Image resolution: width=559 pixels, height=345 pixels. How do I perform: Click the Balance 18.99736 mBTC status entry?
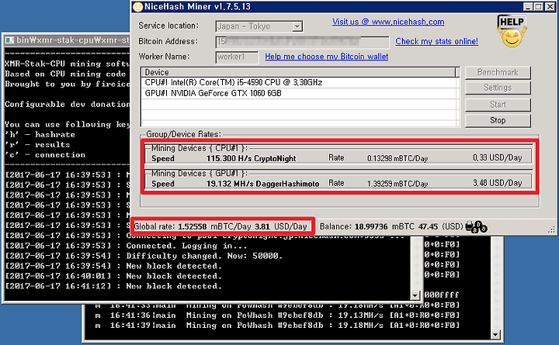pyautogui.click(x=391, y=226)
